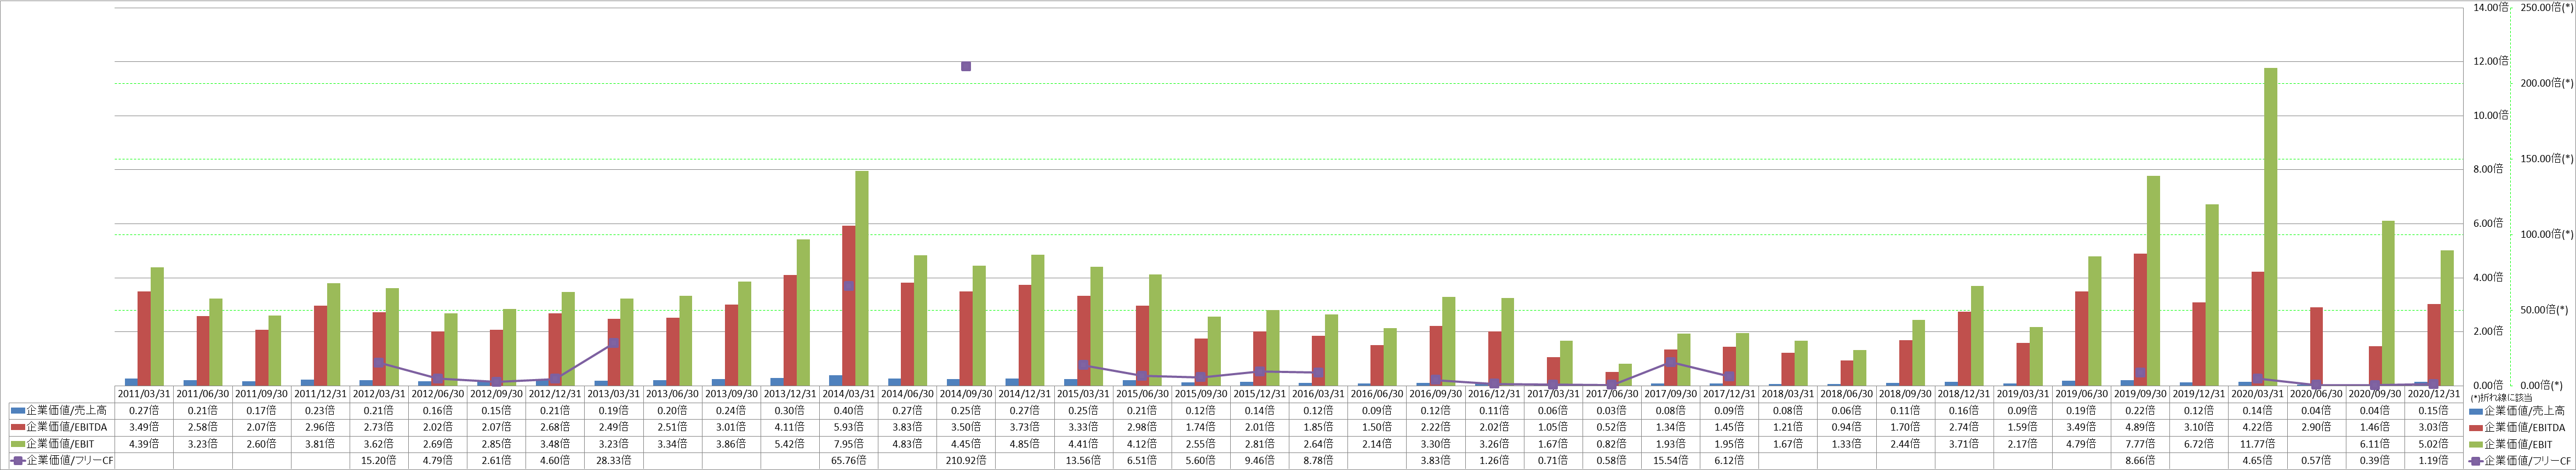The height and width of the screenshot is (470, 2576).
Task: Click the 7.95倍 EBIT cell under 2014/03/31
Action: 849,444
